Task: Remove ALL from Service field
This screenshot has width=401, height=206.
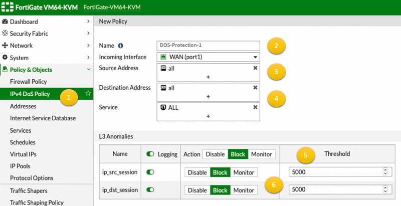Action: pyautogui.click(x=255, y=107)
